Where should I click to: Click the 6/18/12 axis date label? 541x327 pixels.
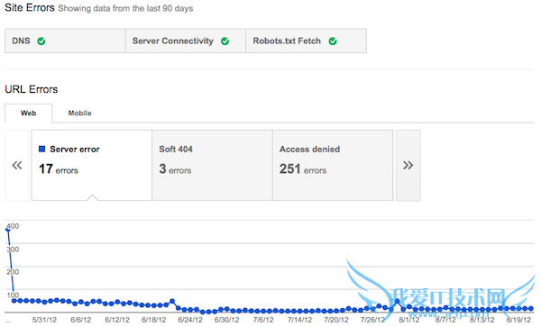pos(154,320)
